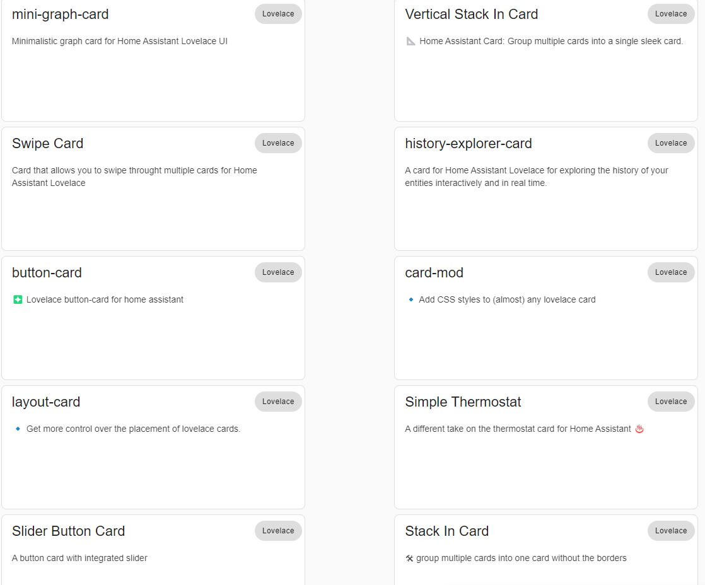705x585 pixels.
Task: Open the Vertical Stack In Card repository
Action: [x=471, y=14]
